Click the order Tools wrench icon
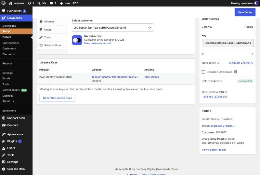This screenshot has width=260, height=175. [41, 37]
